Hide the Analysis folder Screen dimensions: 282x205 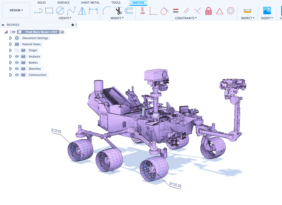pyautogui.click(x=17, y=56)
